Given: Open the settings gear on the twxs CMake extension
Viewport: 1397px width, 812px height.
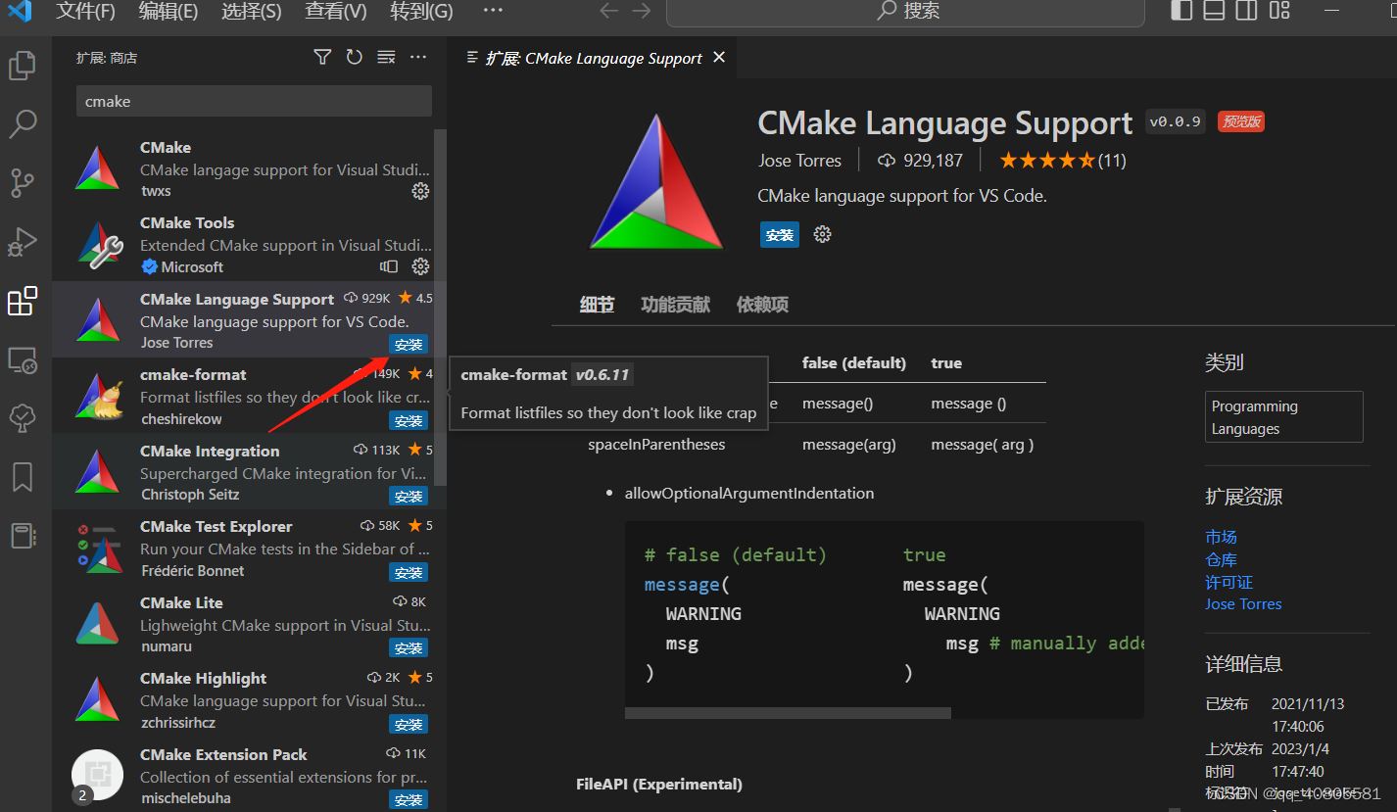Looking at the screenshot, I should 420,191.
